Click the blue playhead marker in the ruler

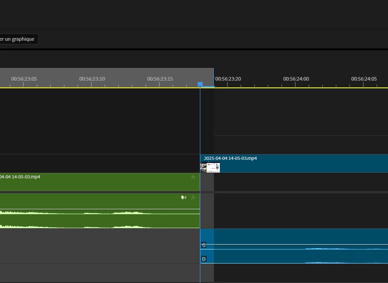point(200,84)
